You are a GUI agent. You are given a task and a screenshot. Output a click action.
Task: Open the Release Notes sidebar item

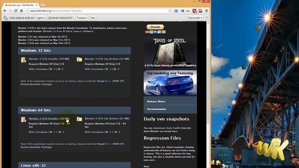pyautogui.click(x=170, y=102)
